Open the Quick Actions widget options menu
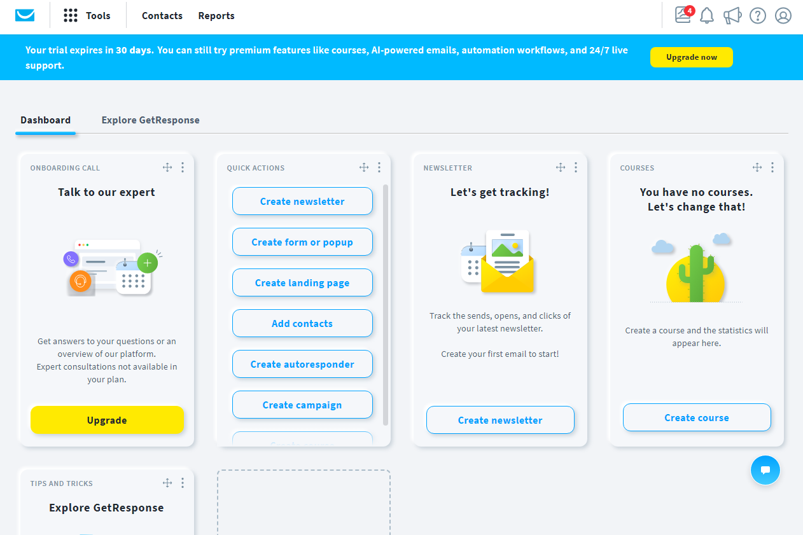 [379, 167]
